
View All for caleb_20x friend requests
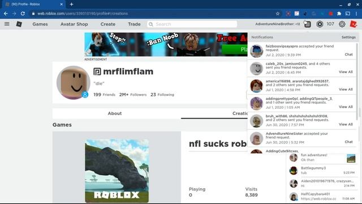pos(346,72)
